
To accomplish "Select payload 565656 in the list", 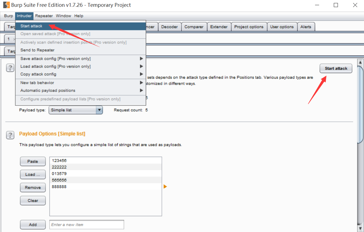I will (x=106, y=180).
